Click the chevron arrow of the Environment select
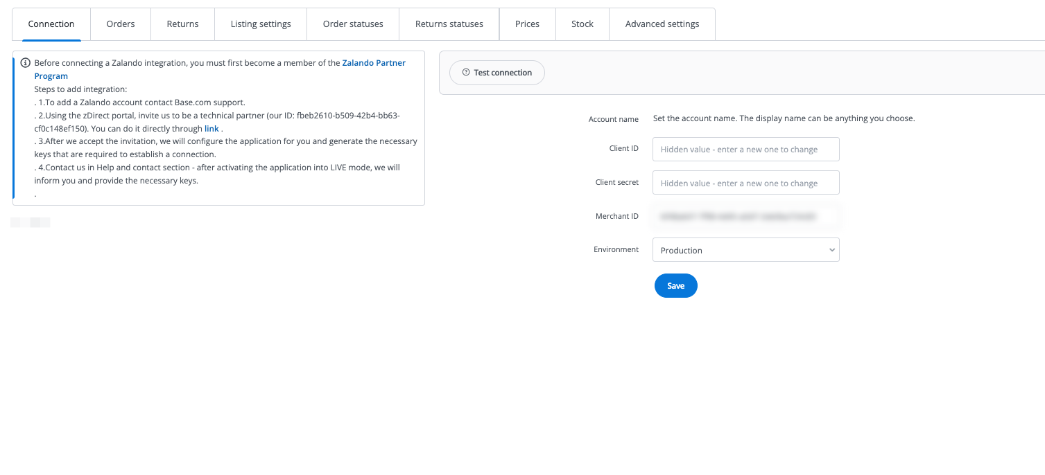 831,251
